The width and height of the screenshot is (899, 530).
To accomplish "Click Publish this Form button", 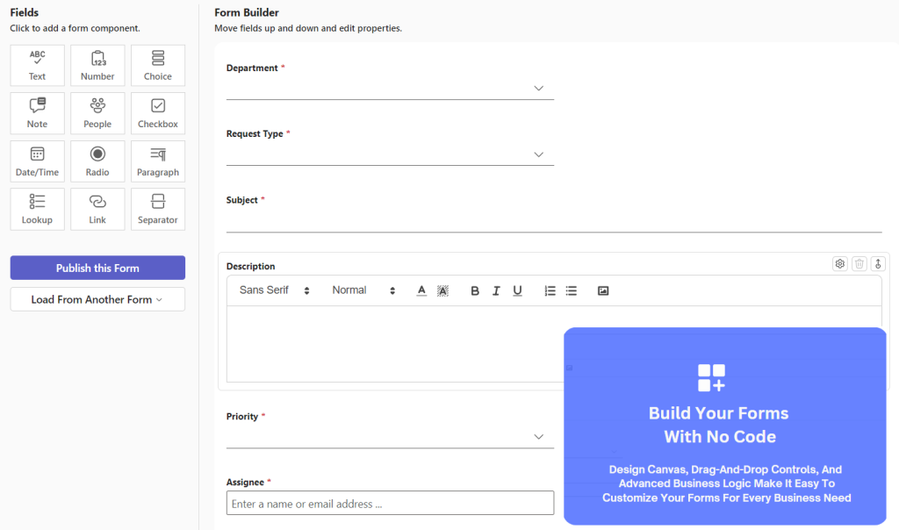I will [97, 268].
